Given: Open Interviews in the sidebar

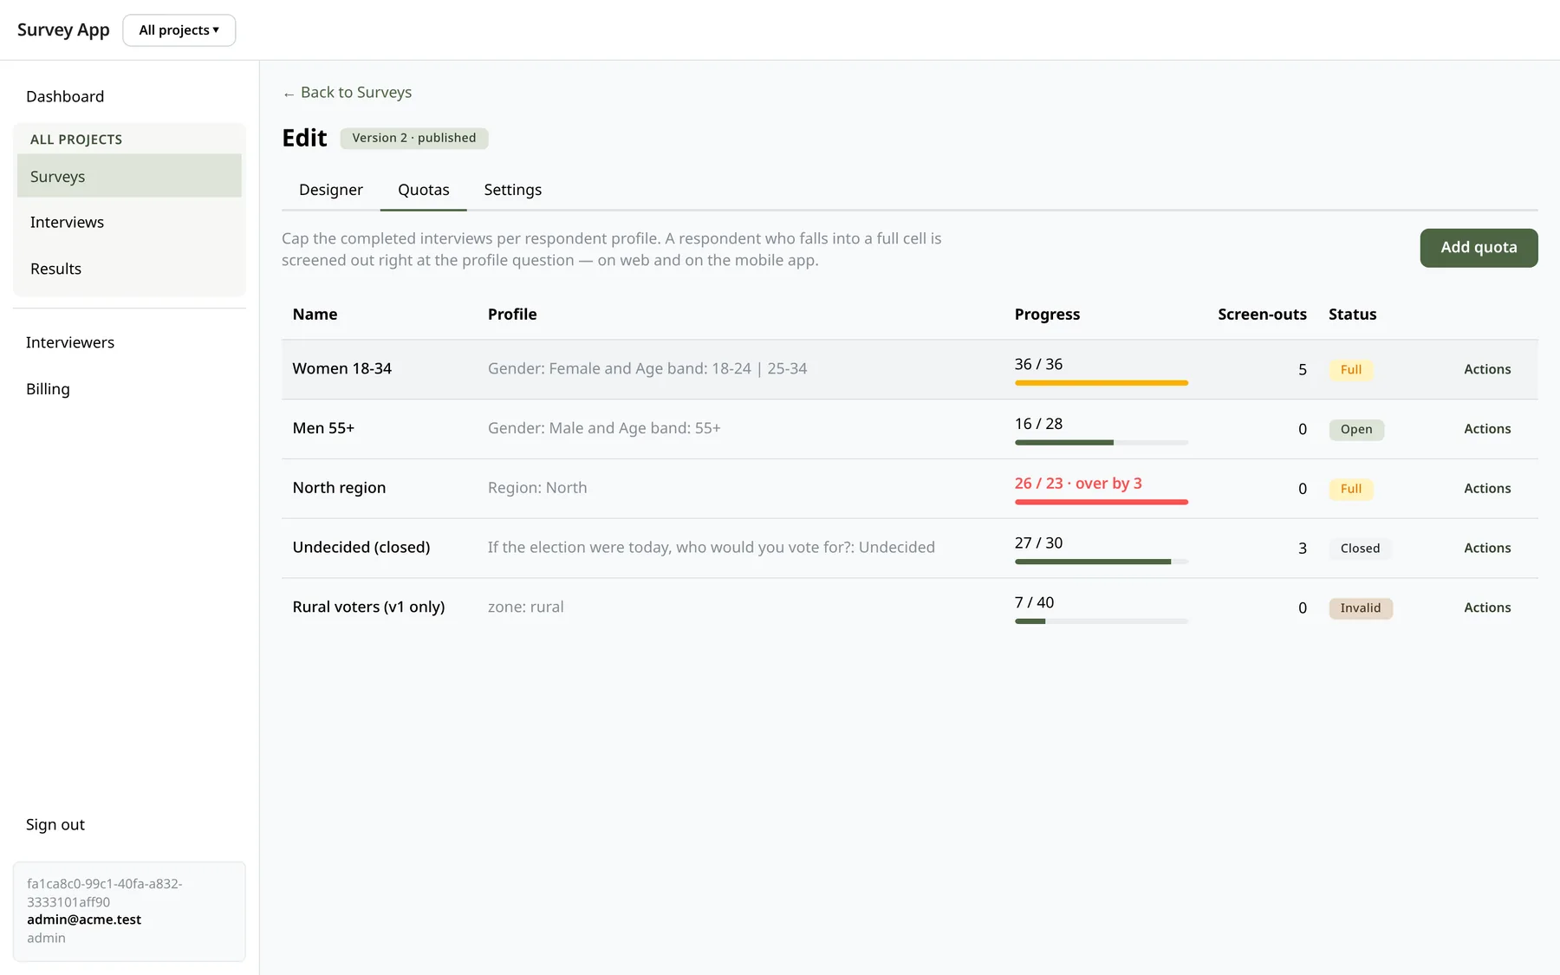Looking at the screenshot, I should pyautogui.click(x=129, y=222).
